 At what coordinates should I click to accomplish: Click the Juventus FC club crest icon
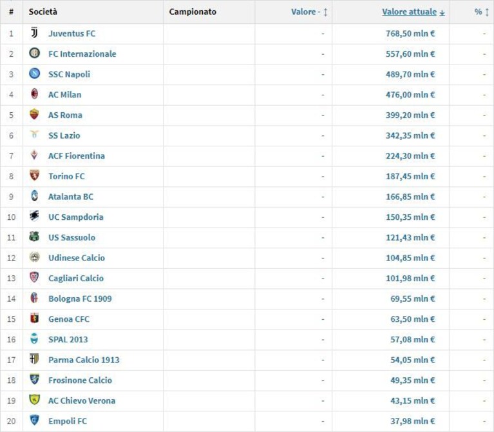[x=34, y=33]
